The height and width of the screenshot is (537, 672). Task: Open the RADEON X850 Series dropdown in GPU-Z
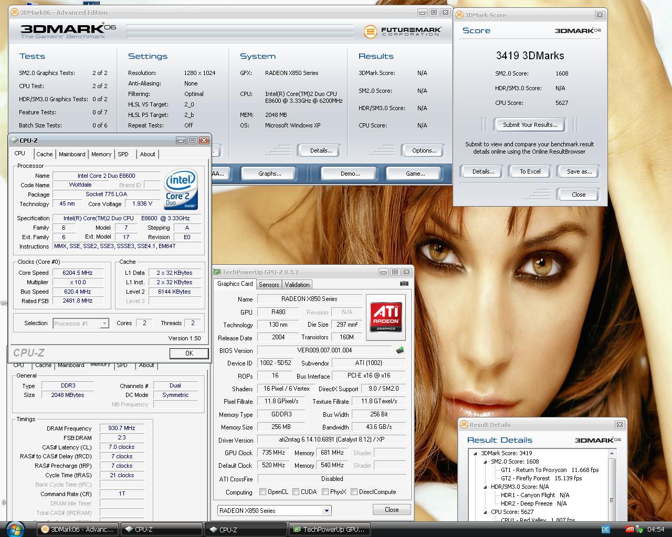pos(327,510)
